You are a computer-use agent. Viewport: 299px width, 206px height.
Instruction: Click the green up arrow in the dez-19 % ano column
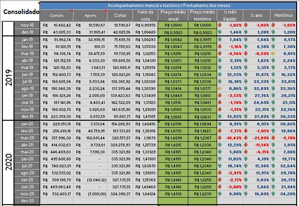[246, 117]
